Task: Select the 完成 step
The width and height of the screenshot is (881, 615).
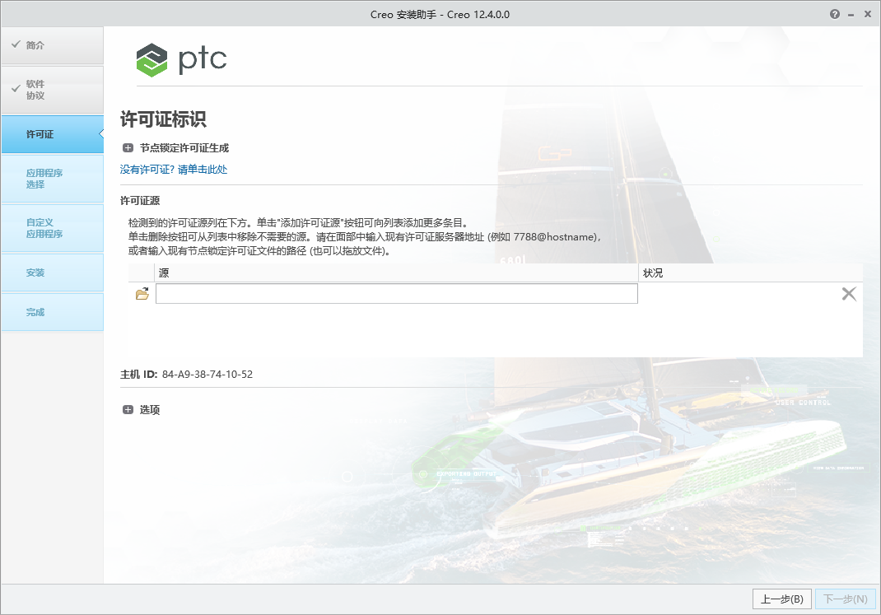Action: (52, 312)
